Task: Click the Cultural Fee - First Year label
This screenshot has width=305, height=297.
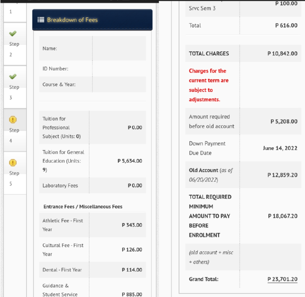Action: point(63,250)
